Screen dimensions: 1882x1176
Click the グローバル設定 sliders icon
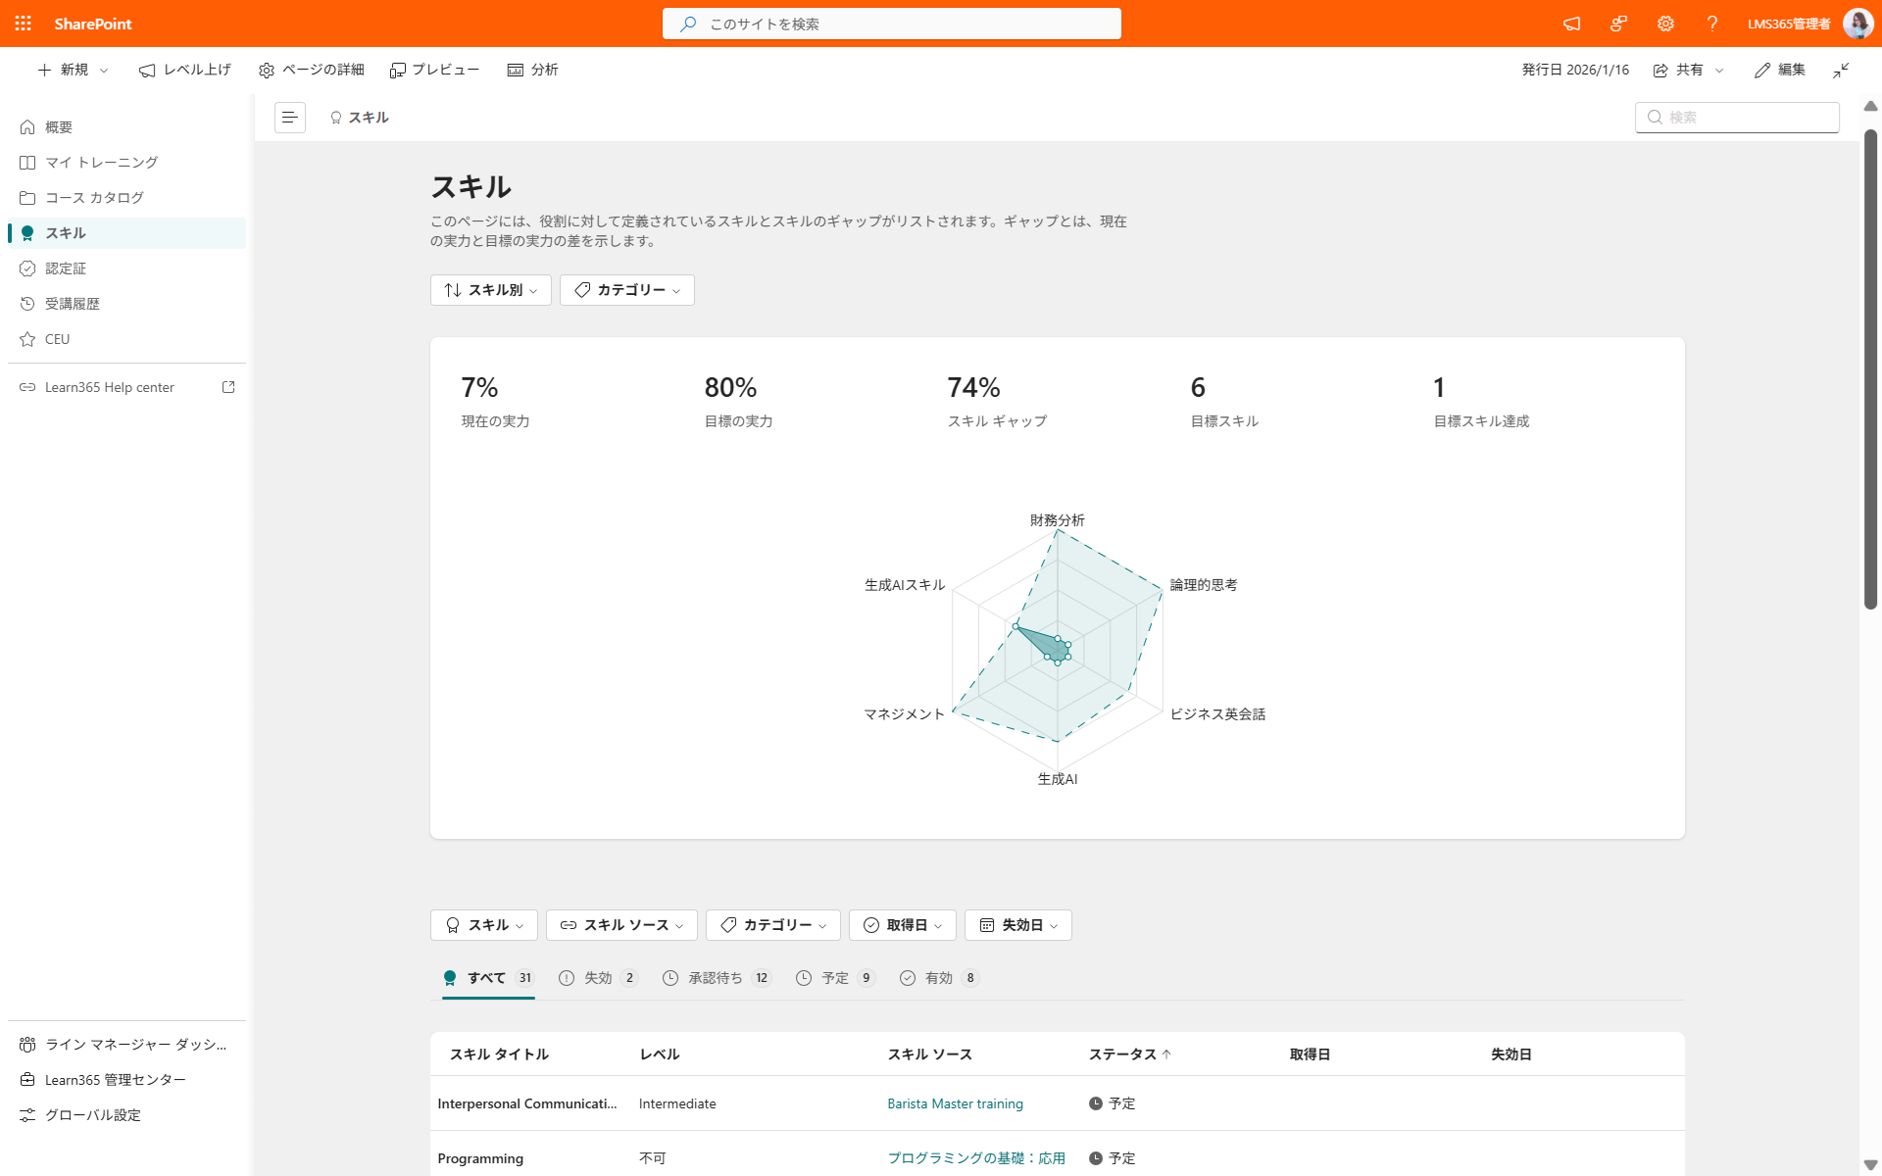click(27, 1115)
